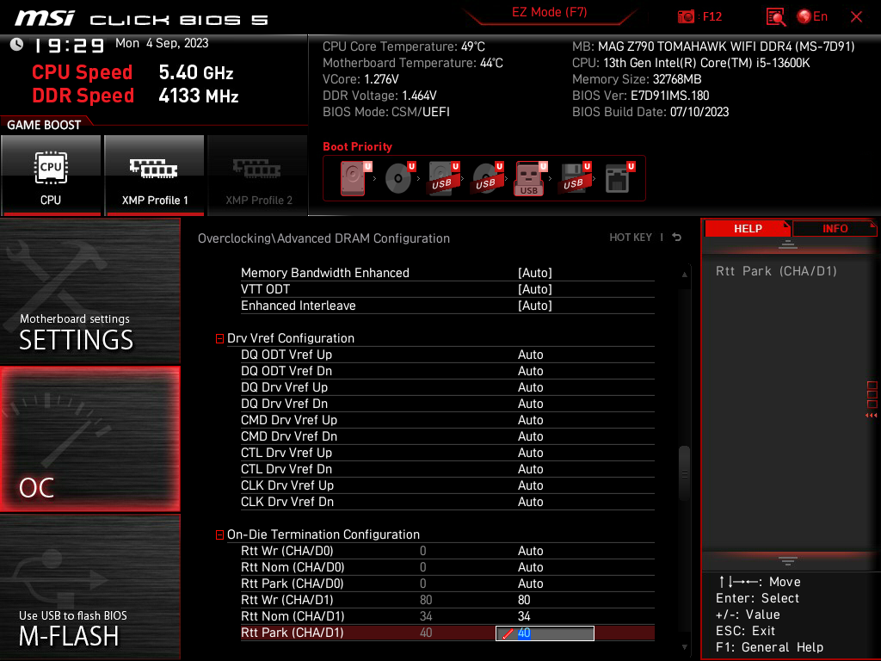Select the highlighted USB key boot icon
This screenshot has width=881, height=661.
[x=530, y=178]
